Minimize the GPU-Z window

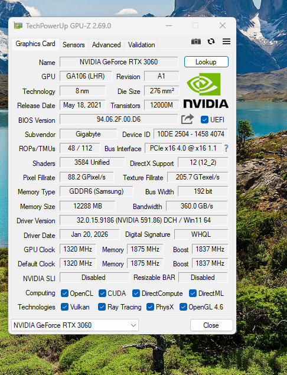[169, 25]
